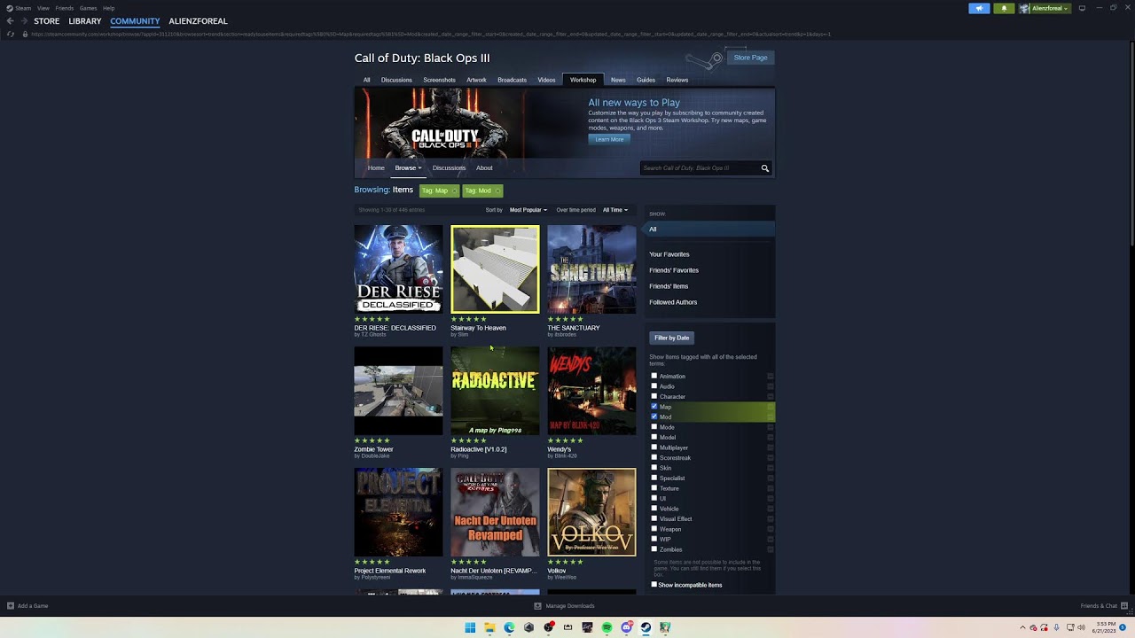
Task: Click the Steam back navigation arrow
Action: (11, 20)
